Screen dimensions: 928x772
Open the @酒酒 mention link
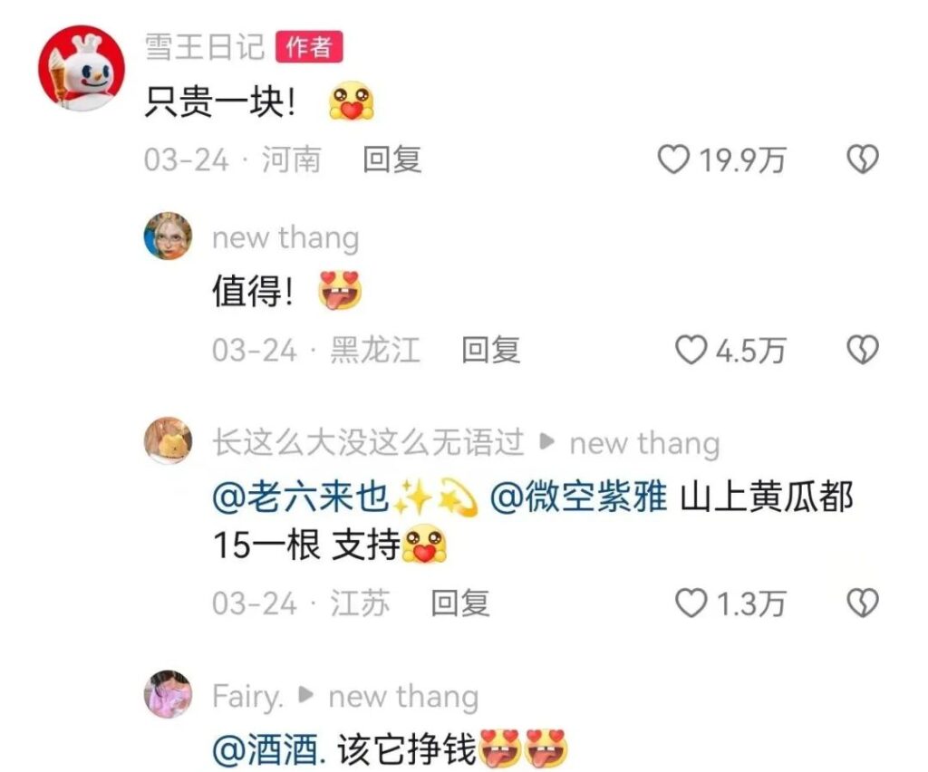(x=268, y=750)
